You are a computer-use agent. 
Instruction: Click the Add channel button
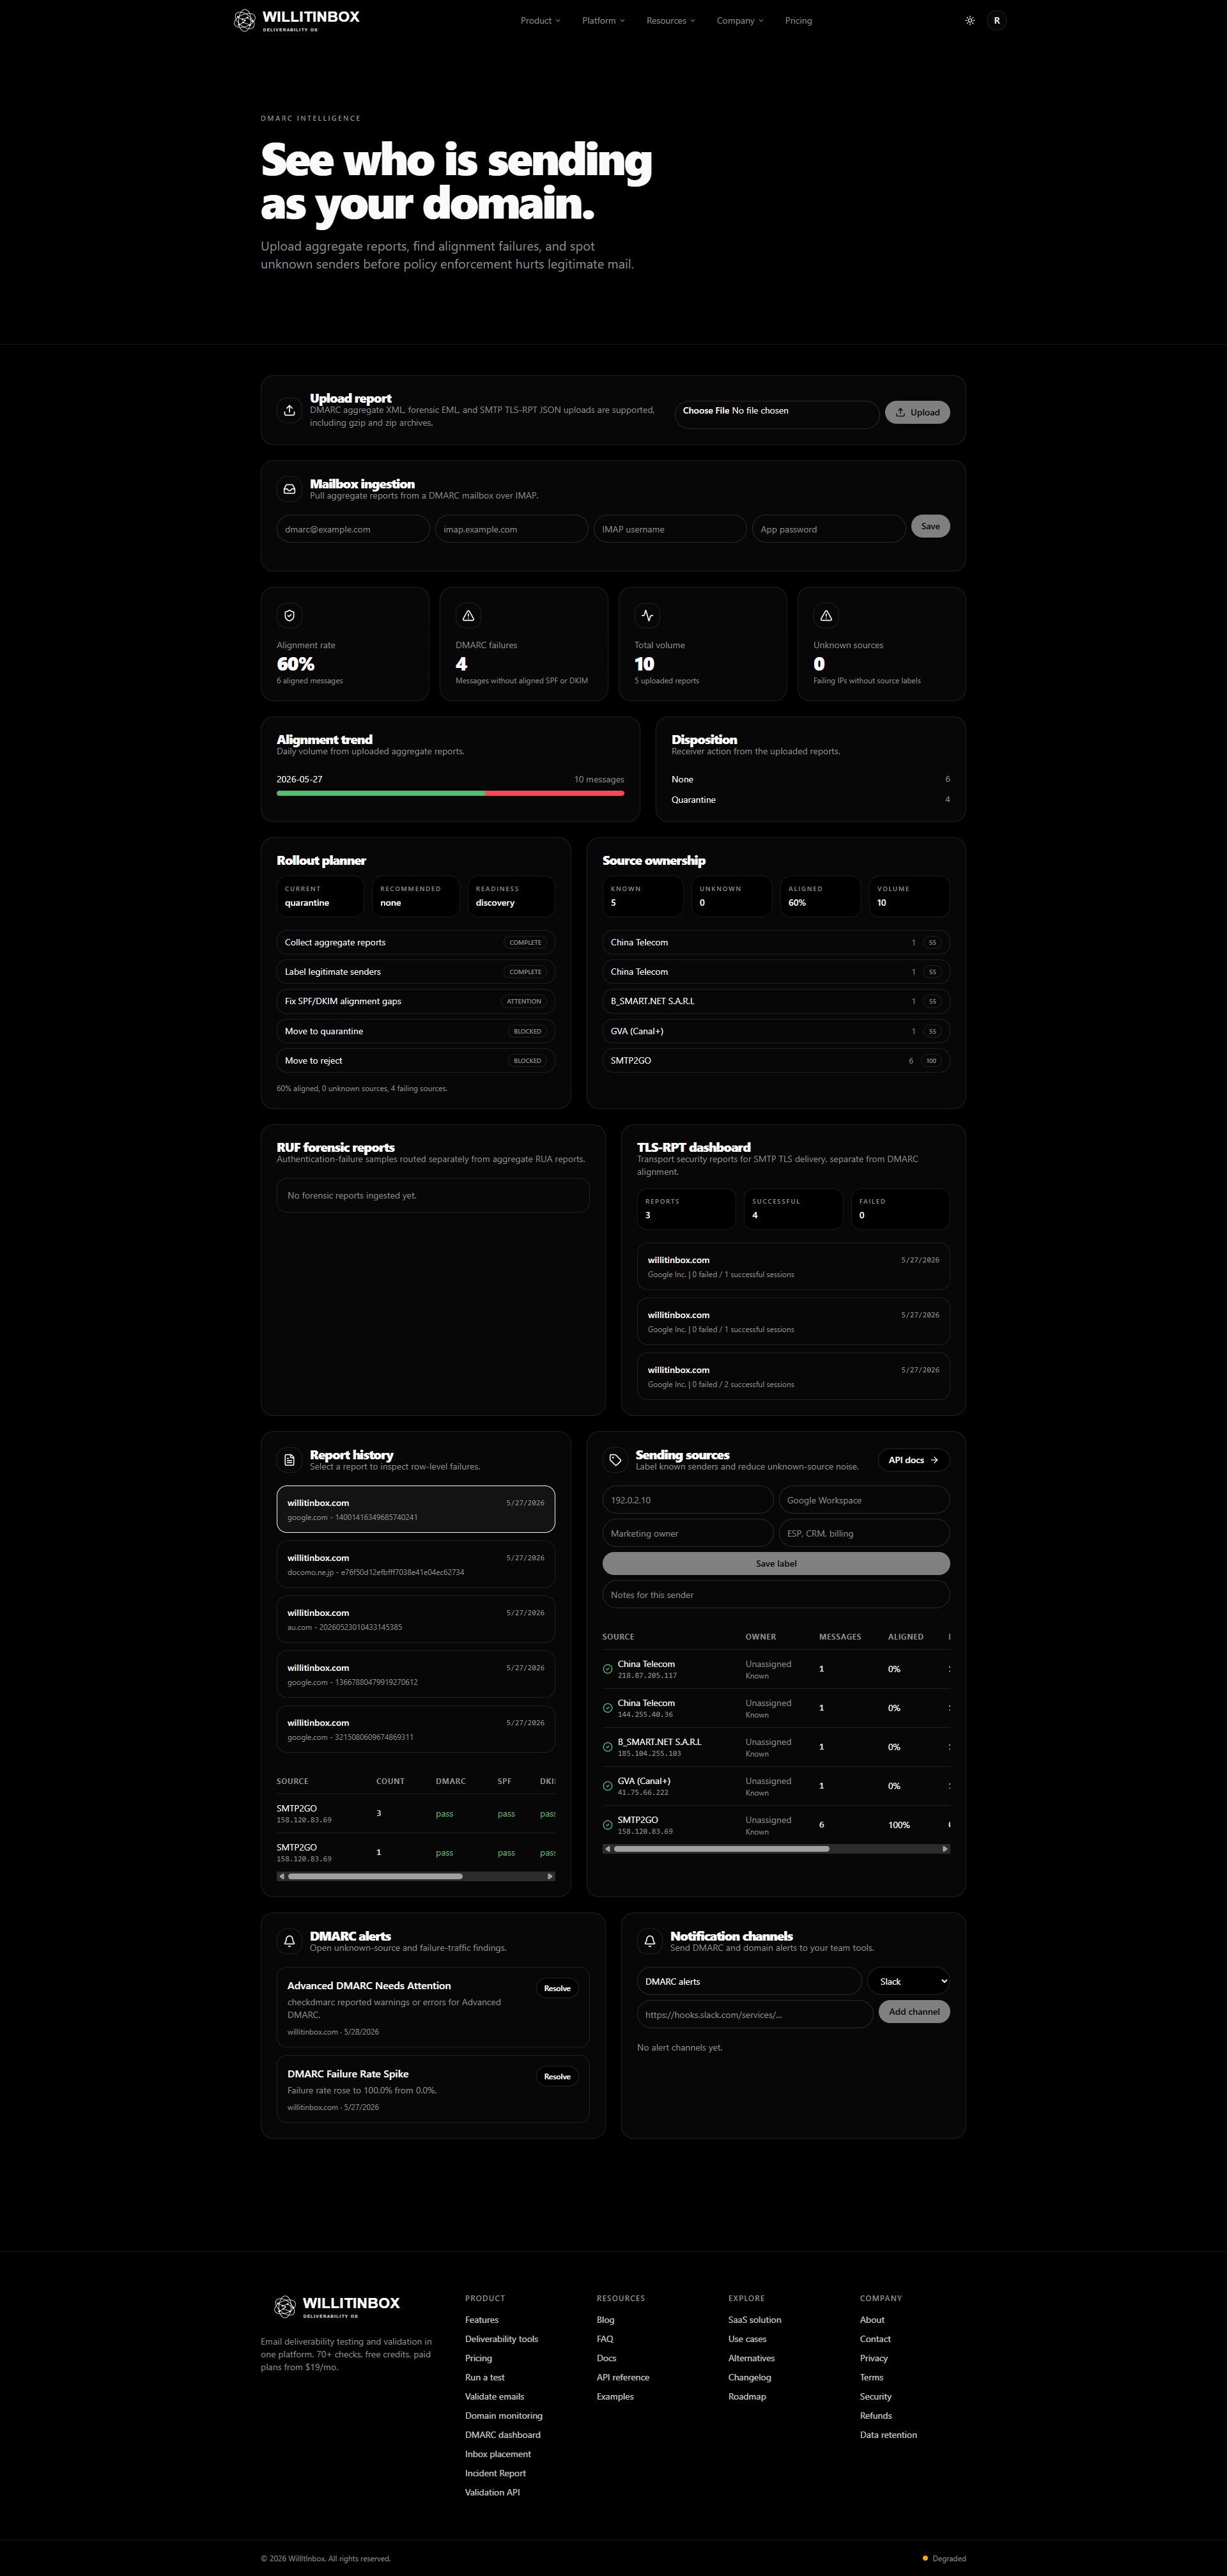click(x=914, y=2011)
